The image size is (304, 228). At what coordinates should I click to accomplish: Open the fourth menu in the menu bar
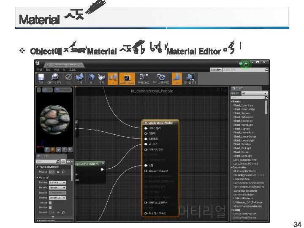[x=64, y=70]
